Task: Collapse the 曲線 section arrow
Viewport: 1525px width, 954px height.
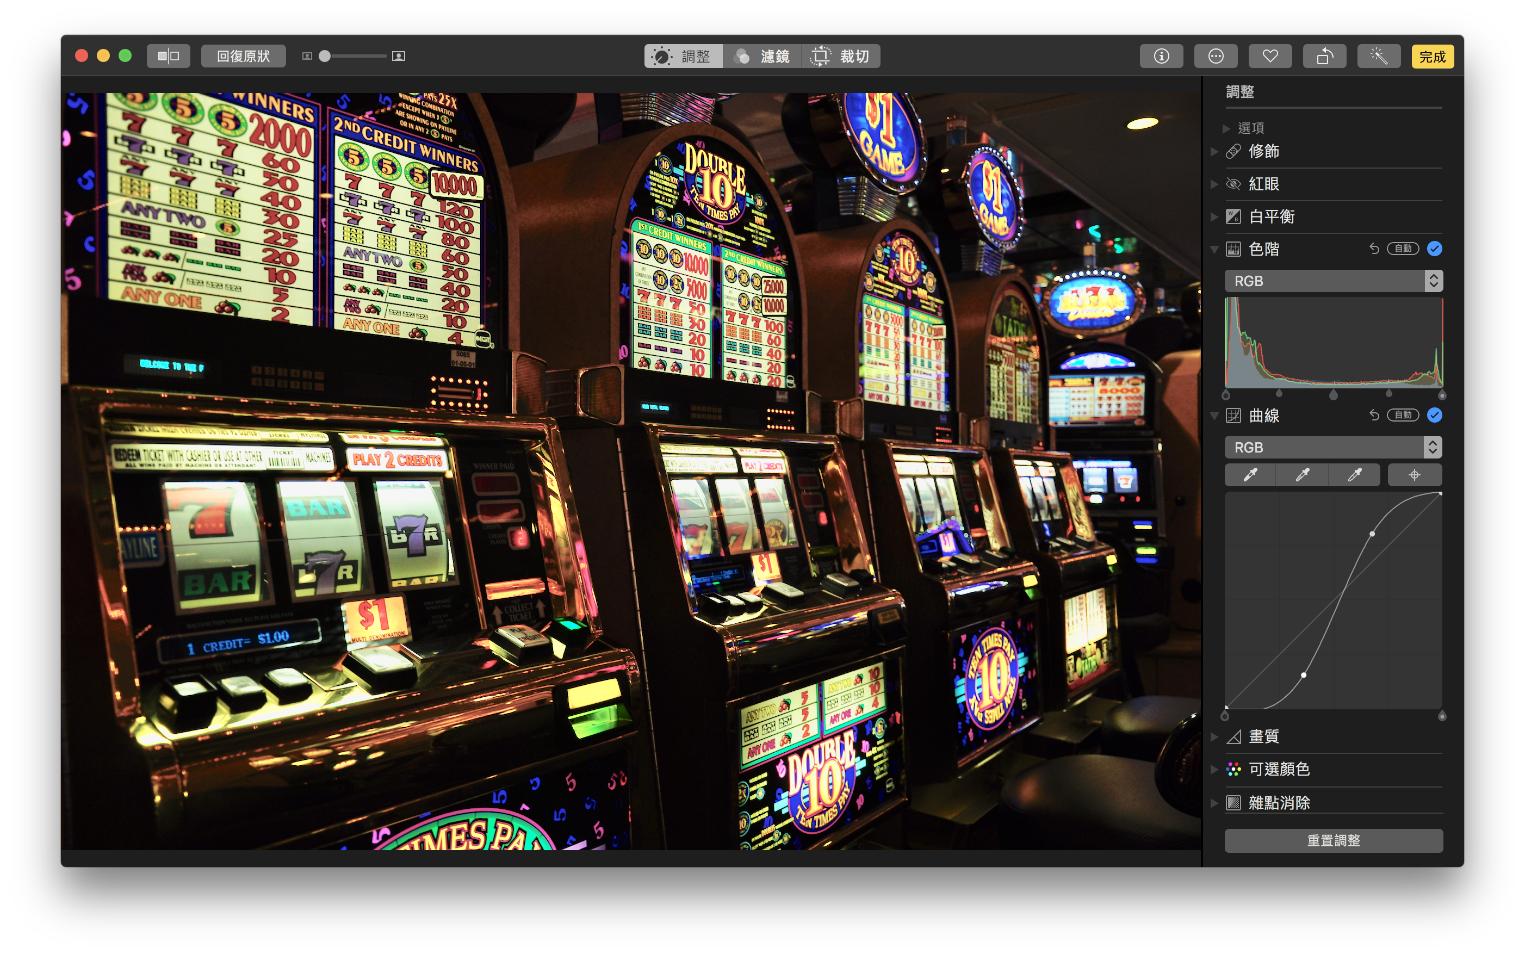Action: [x=1214, y=416]
